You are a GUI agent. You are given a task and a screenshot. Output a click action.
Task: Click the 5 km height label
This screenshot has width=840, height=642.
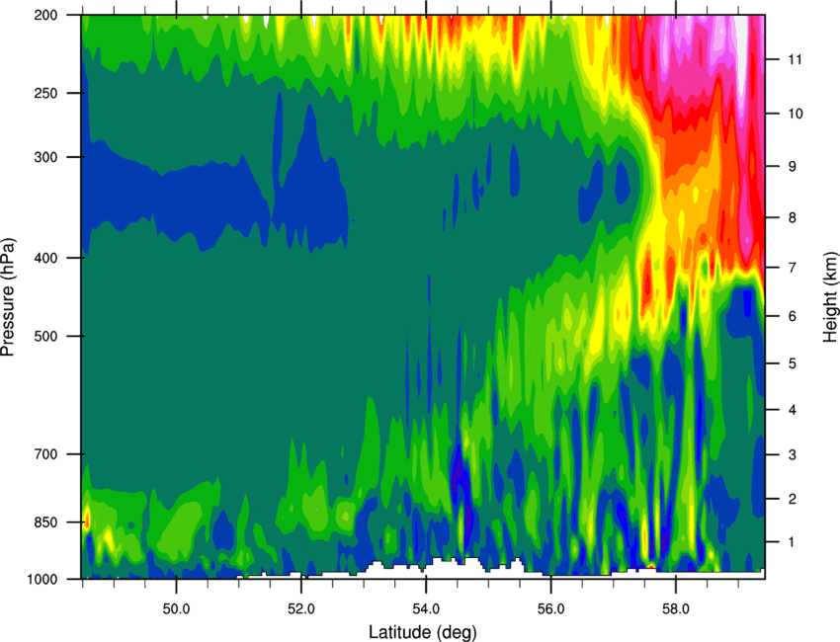793,363
